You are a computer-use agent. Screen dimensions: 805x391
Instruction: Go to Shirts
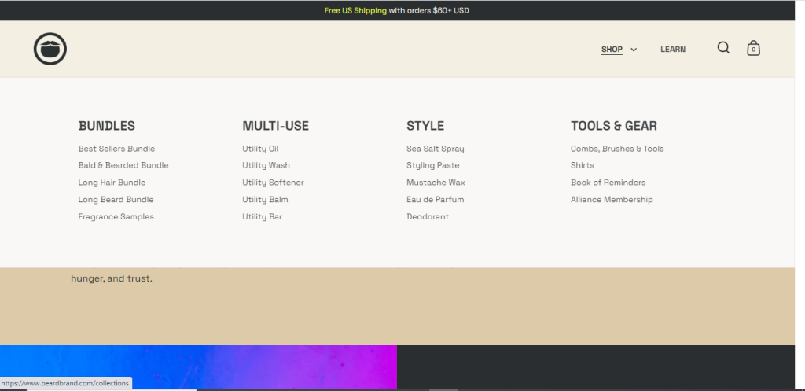coord(583,165)
